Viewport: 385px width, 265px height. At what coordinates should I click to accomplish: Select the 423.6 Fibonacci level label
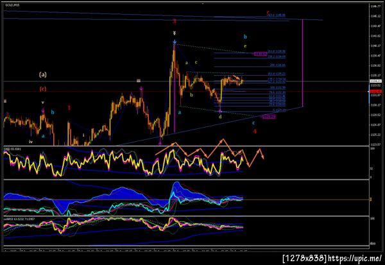coord(277,15)
